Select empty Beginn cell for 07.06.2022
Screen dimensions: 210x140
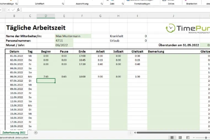46,81
